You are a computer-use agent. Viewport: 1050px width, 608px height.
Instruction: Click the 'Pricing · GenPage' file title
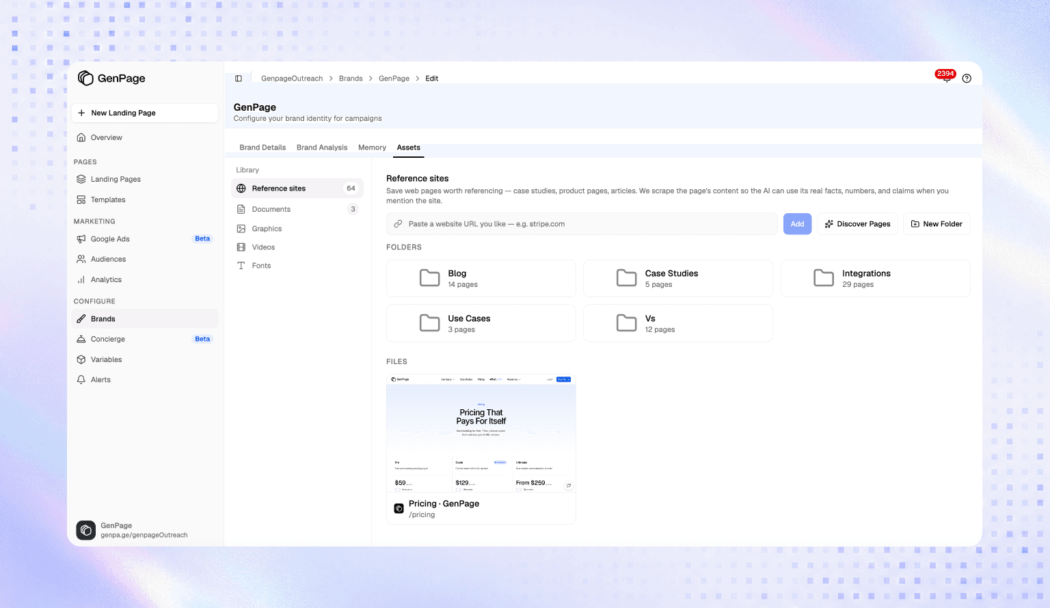pyautogui.click(x=444, y=503)
